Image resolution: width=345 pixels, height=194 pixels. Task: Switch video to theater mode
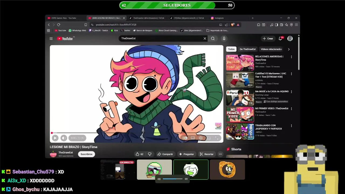click(209, 138)
